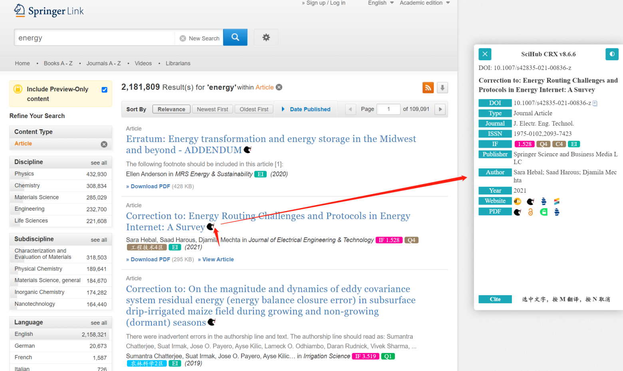Image resolution: width=623 pixels, height=371 pixels.
Task: Open the raven icon in Website row
Action: [530, 201]
